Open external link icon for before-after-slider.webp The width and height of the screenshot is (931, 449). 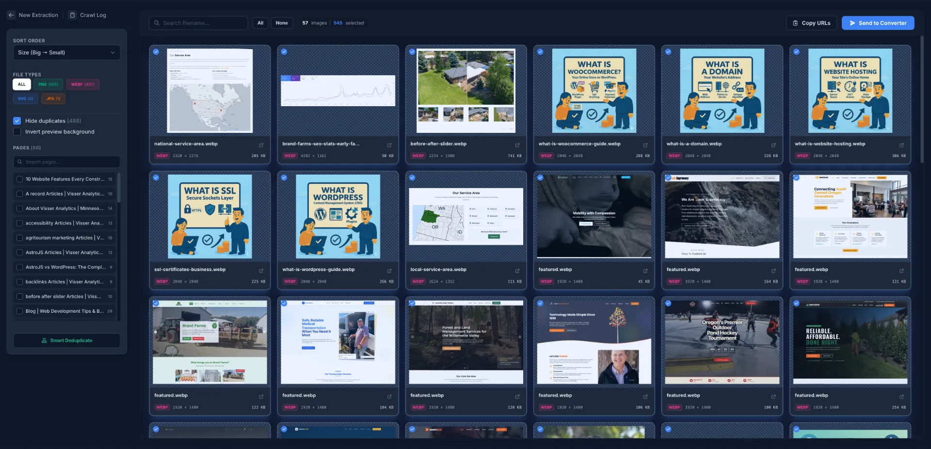(x=517, y=145)
